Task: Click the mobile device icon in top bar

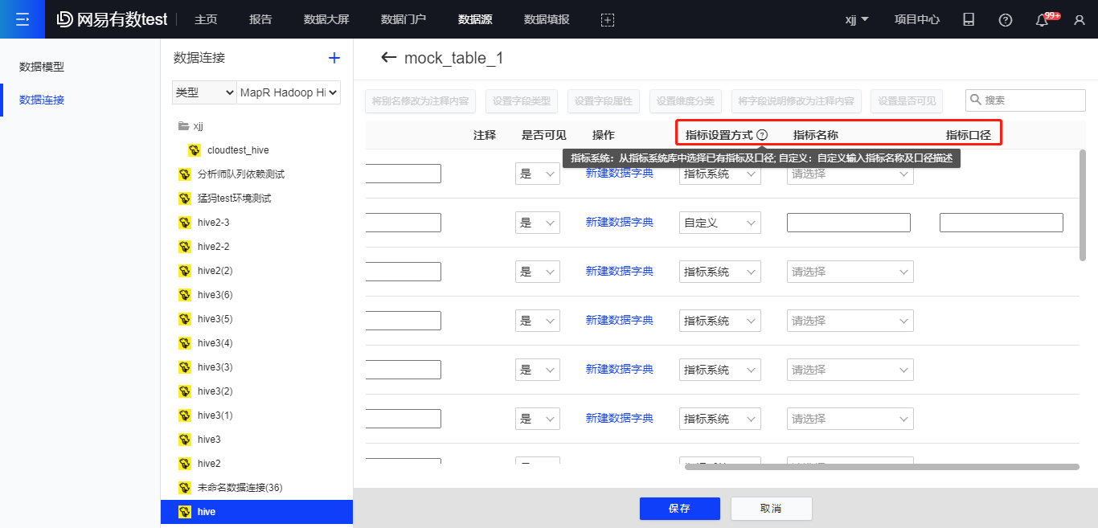Action: point(969,20)
